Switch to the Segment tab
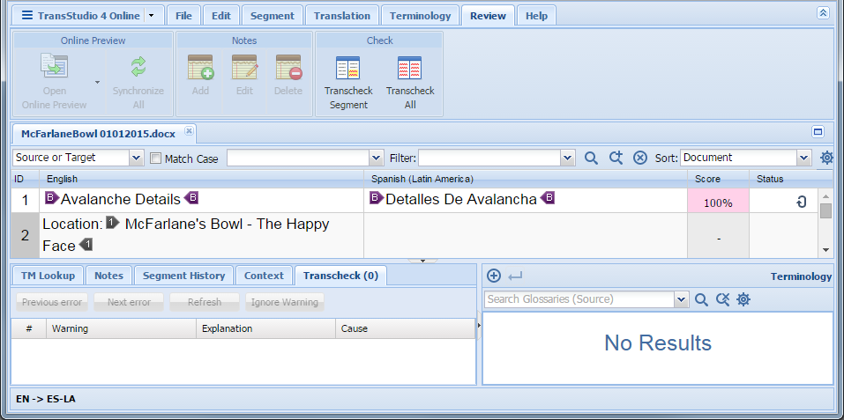Image resolution: width=844 pixels, height=420 pixels. pyautogui.click(x=273, y=16)
